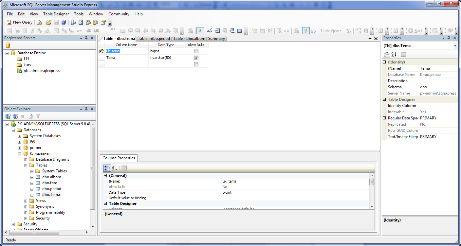461x246 pixels.
Task: Click the Disconnect icon in Object Explorer
Action: tap(15, 116)
